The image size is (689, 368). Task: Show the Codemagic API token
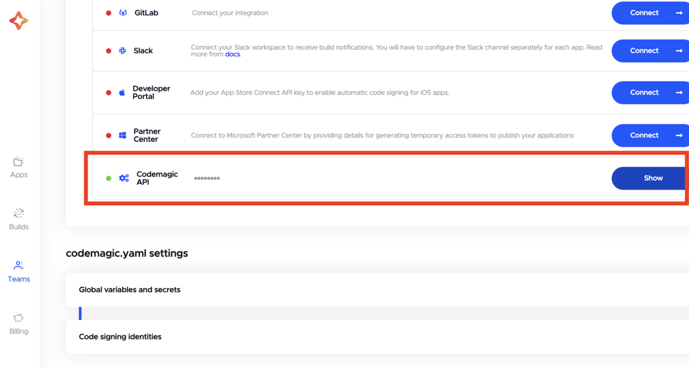point(650,178)
